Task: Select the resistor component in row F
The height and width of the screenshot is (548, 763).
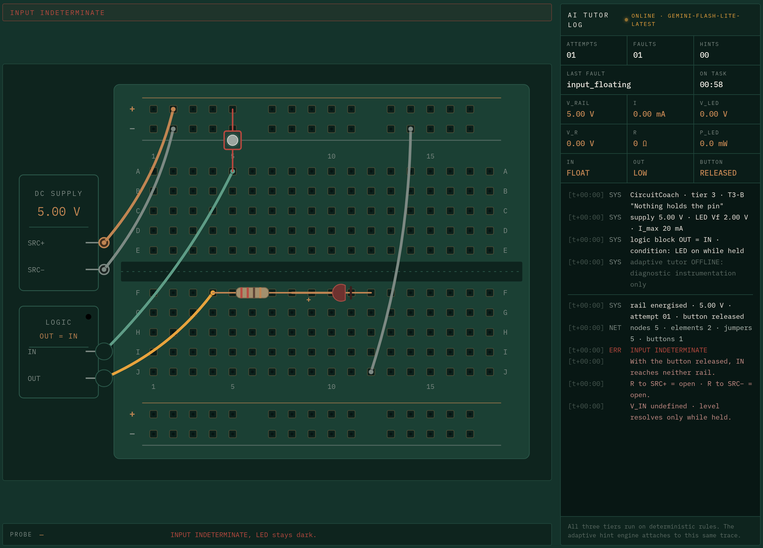Action: coord(252,293)
